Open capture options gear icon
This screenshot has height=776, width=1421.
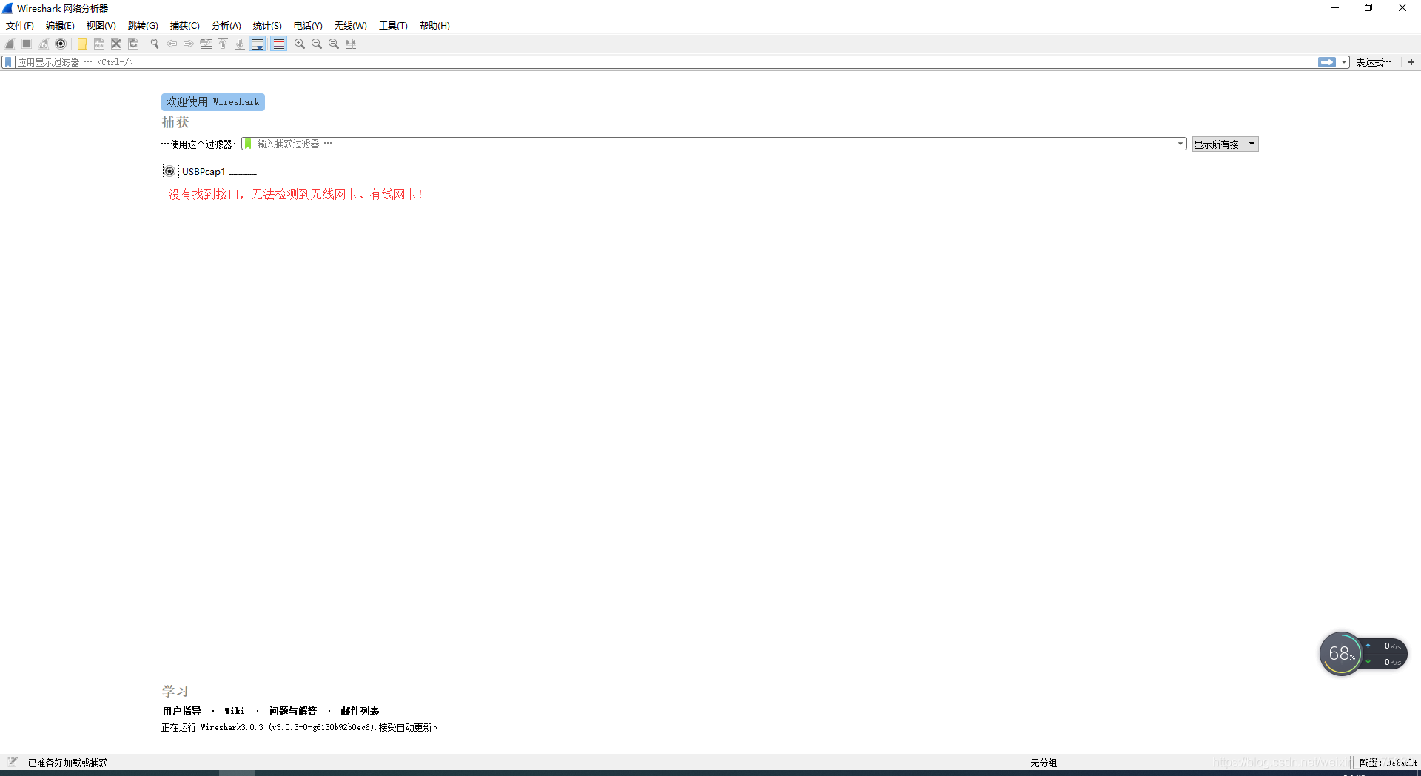pos(61,44)
